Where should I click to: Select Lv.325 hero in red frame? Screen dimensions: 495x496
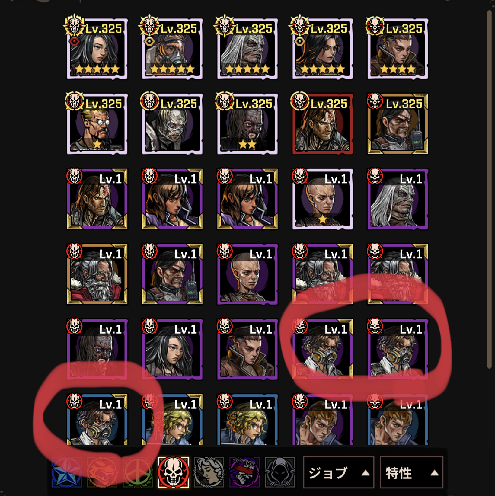(323, 124)
